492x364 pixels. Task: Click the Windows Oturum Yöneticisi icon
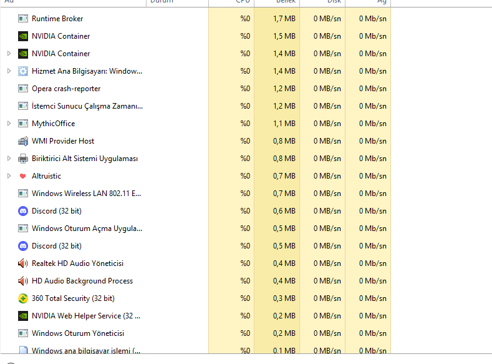coord(23,333)
